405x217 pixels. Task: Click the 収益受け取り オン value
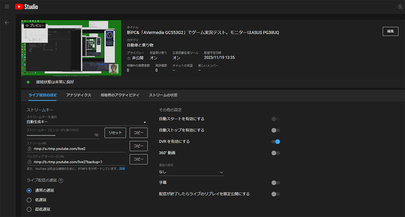[x=153, y=58]
